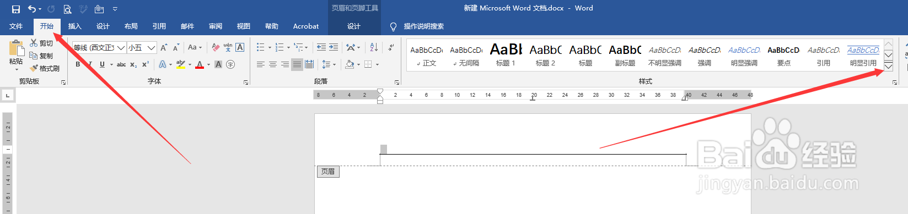Clear all formatting with the eraser icon
This screenshot has width=908, height=214.
point(216,48)
